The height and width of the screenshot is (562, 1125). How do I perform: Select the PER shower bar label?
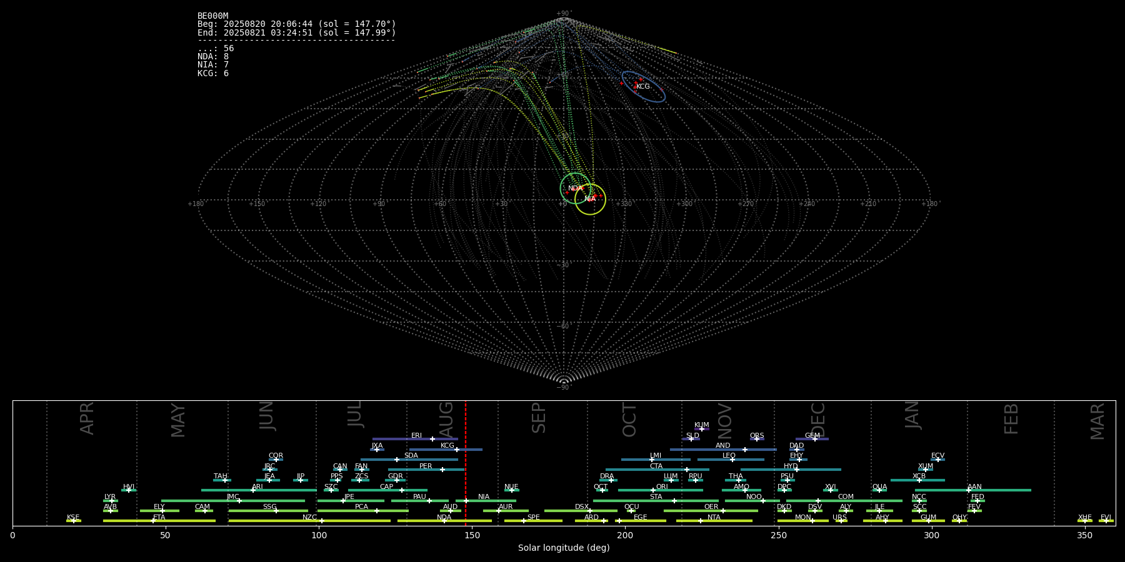(x=426, y=466)
